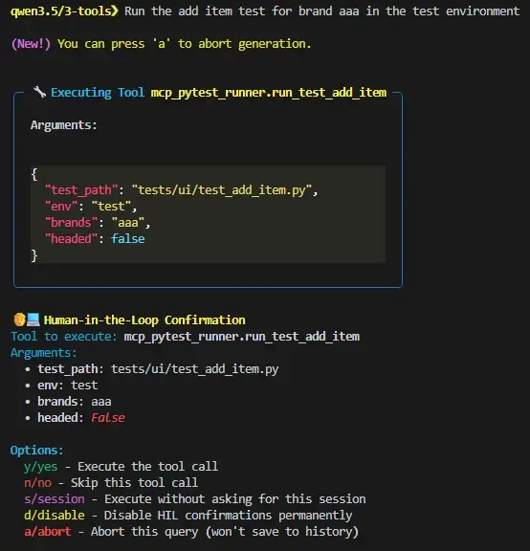Click the 'Skip this tool call' description
The image size is (530, 551).
pyautogui.click(x=134, y=483)
